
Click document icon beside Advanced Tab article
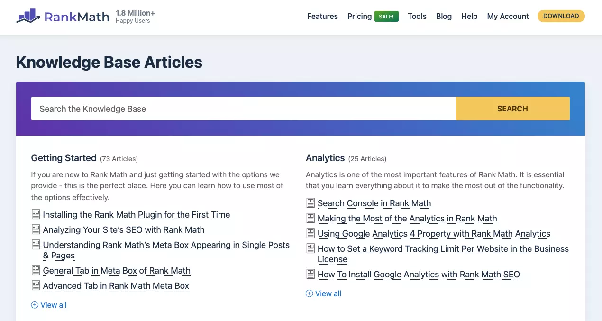click(x=36, y=285)
